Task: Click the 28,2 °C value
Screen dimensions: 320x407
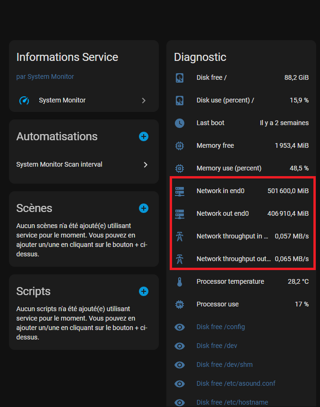Action: 298,281
